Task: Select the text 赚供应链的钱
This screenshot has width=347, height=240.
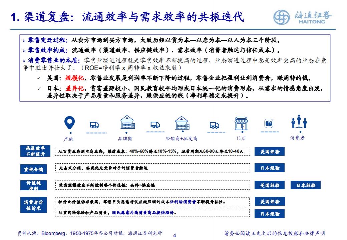Action: click(165, 95)
